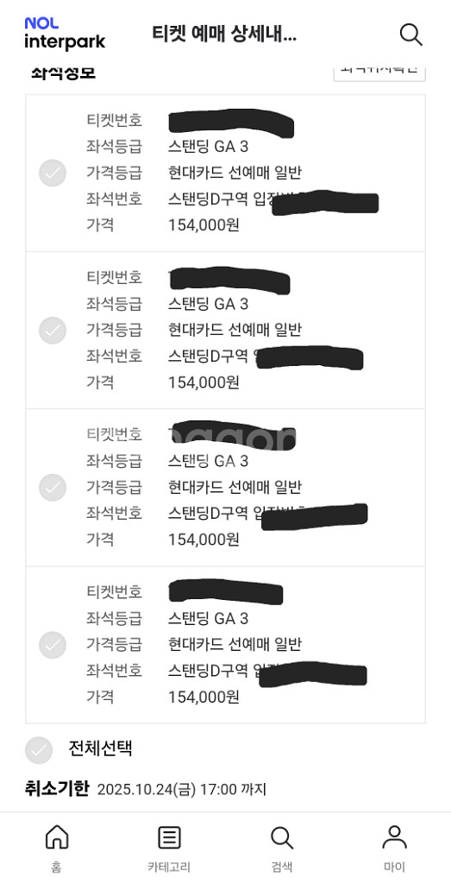Viewport: 451px width, 884px height.
Task: Check the third ticket's select circle
Action: [53, 488]
